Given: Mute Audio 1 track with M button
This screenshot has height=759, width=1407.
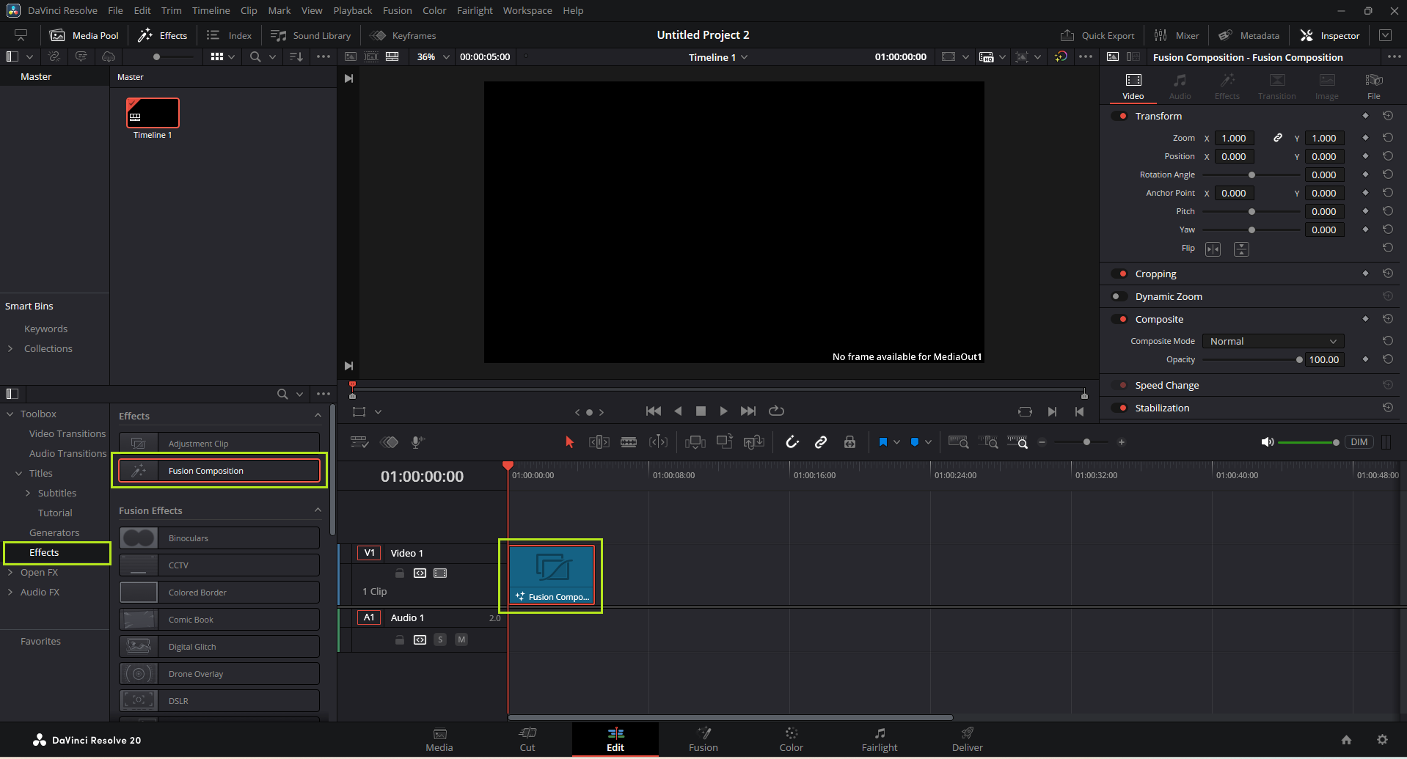Looking at the screenshot, I should pyautogui.click(x=461, y=639).
